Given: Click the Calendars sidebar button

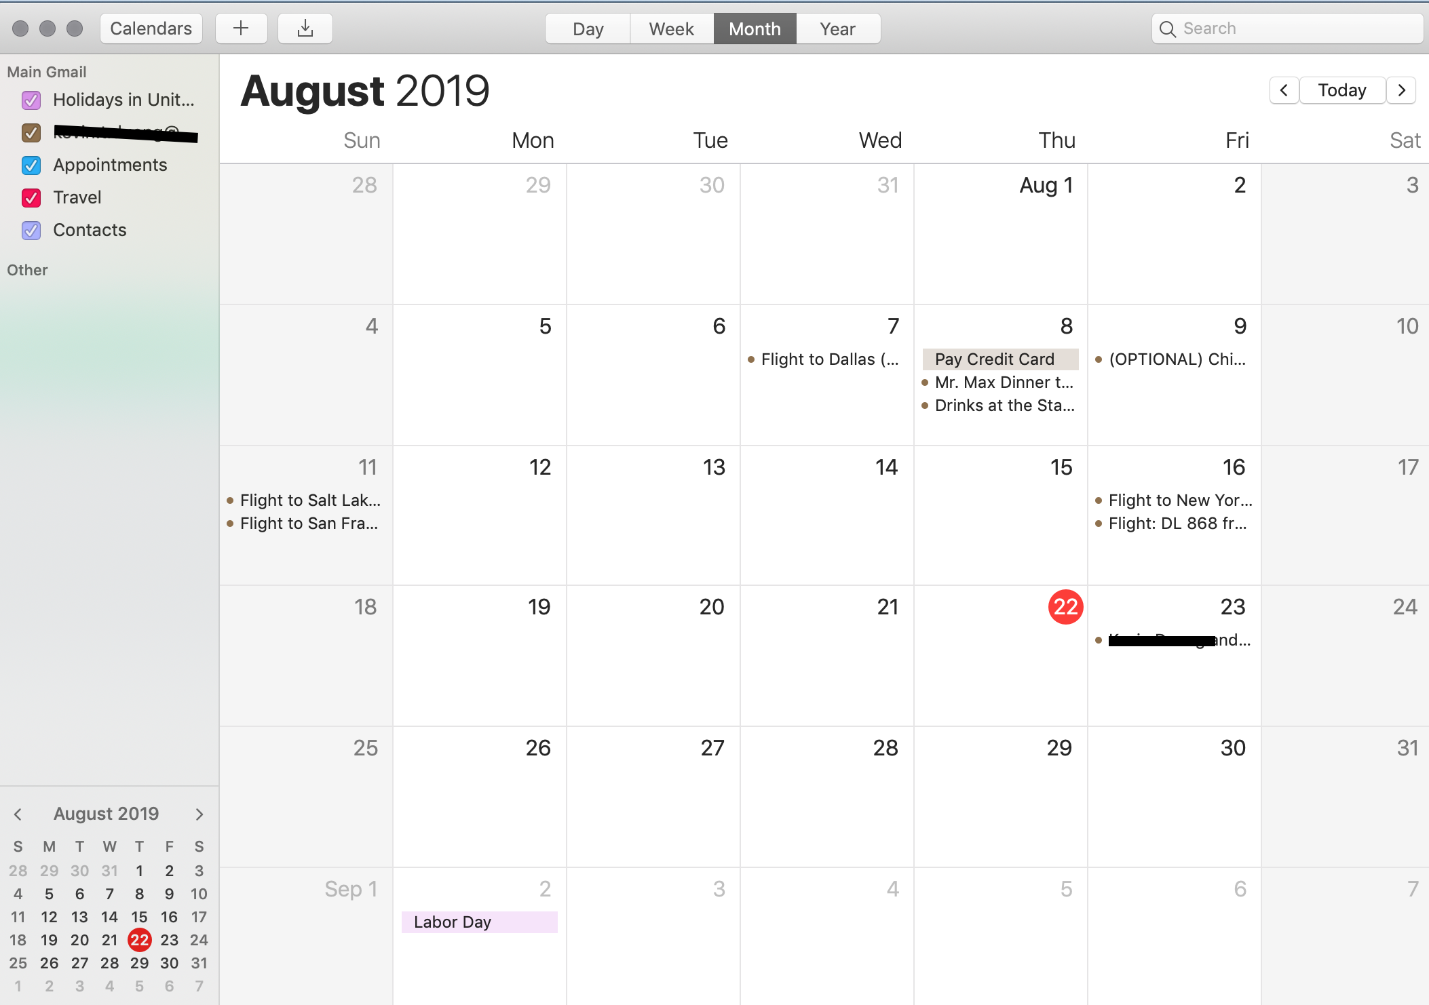Looking at the screenshot, I should pos(153,29).
